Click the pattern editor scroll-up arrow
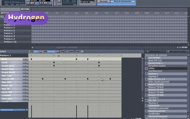Screen dimensions: 190x119 pyautogui.click(x=142, y=59)
